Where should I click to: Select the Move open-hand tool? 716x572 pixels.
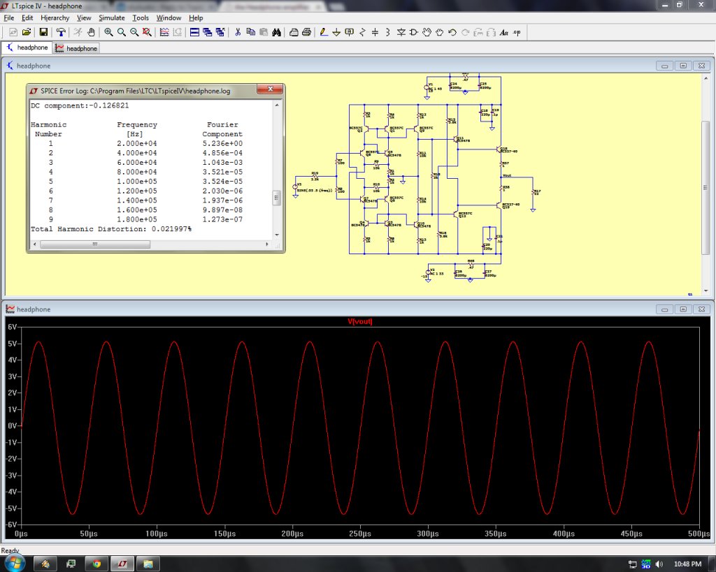pyautogui.click(x=427, y=32)
